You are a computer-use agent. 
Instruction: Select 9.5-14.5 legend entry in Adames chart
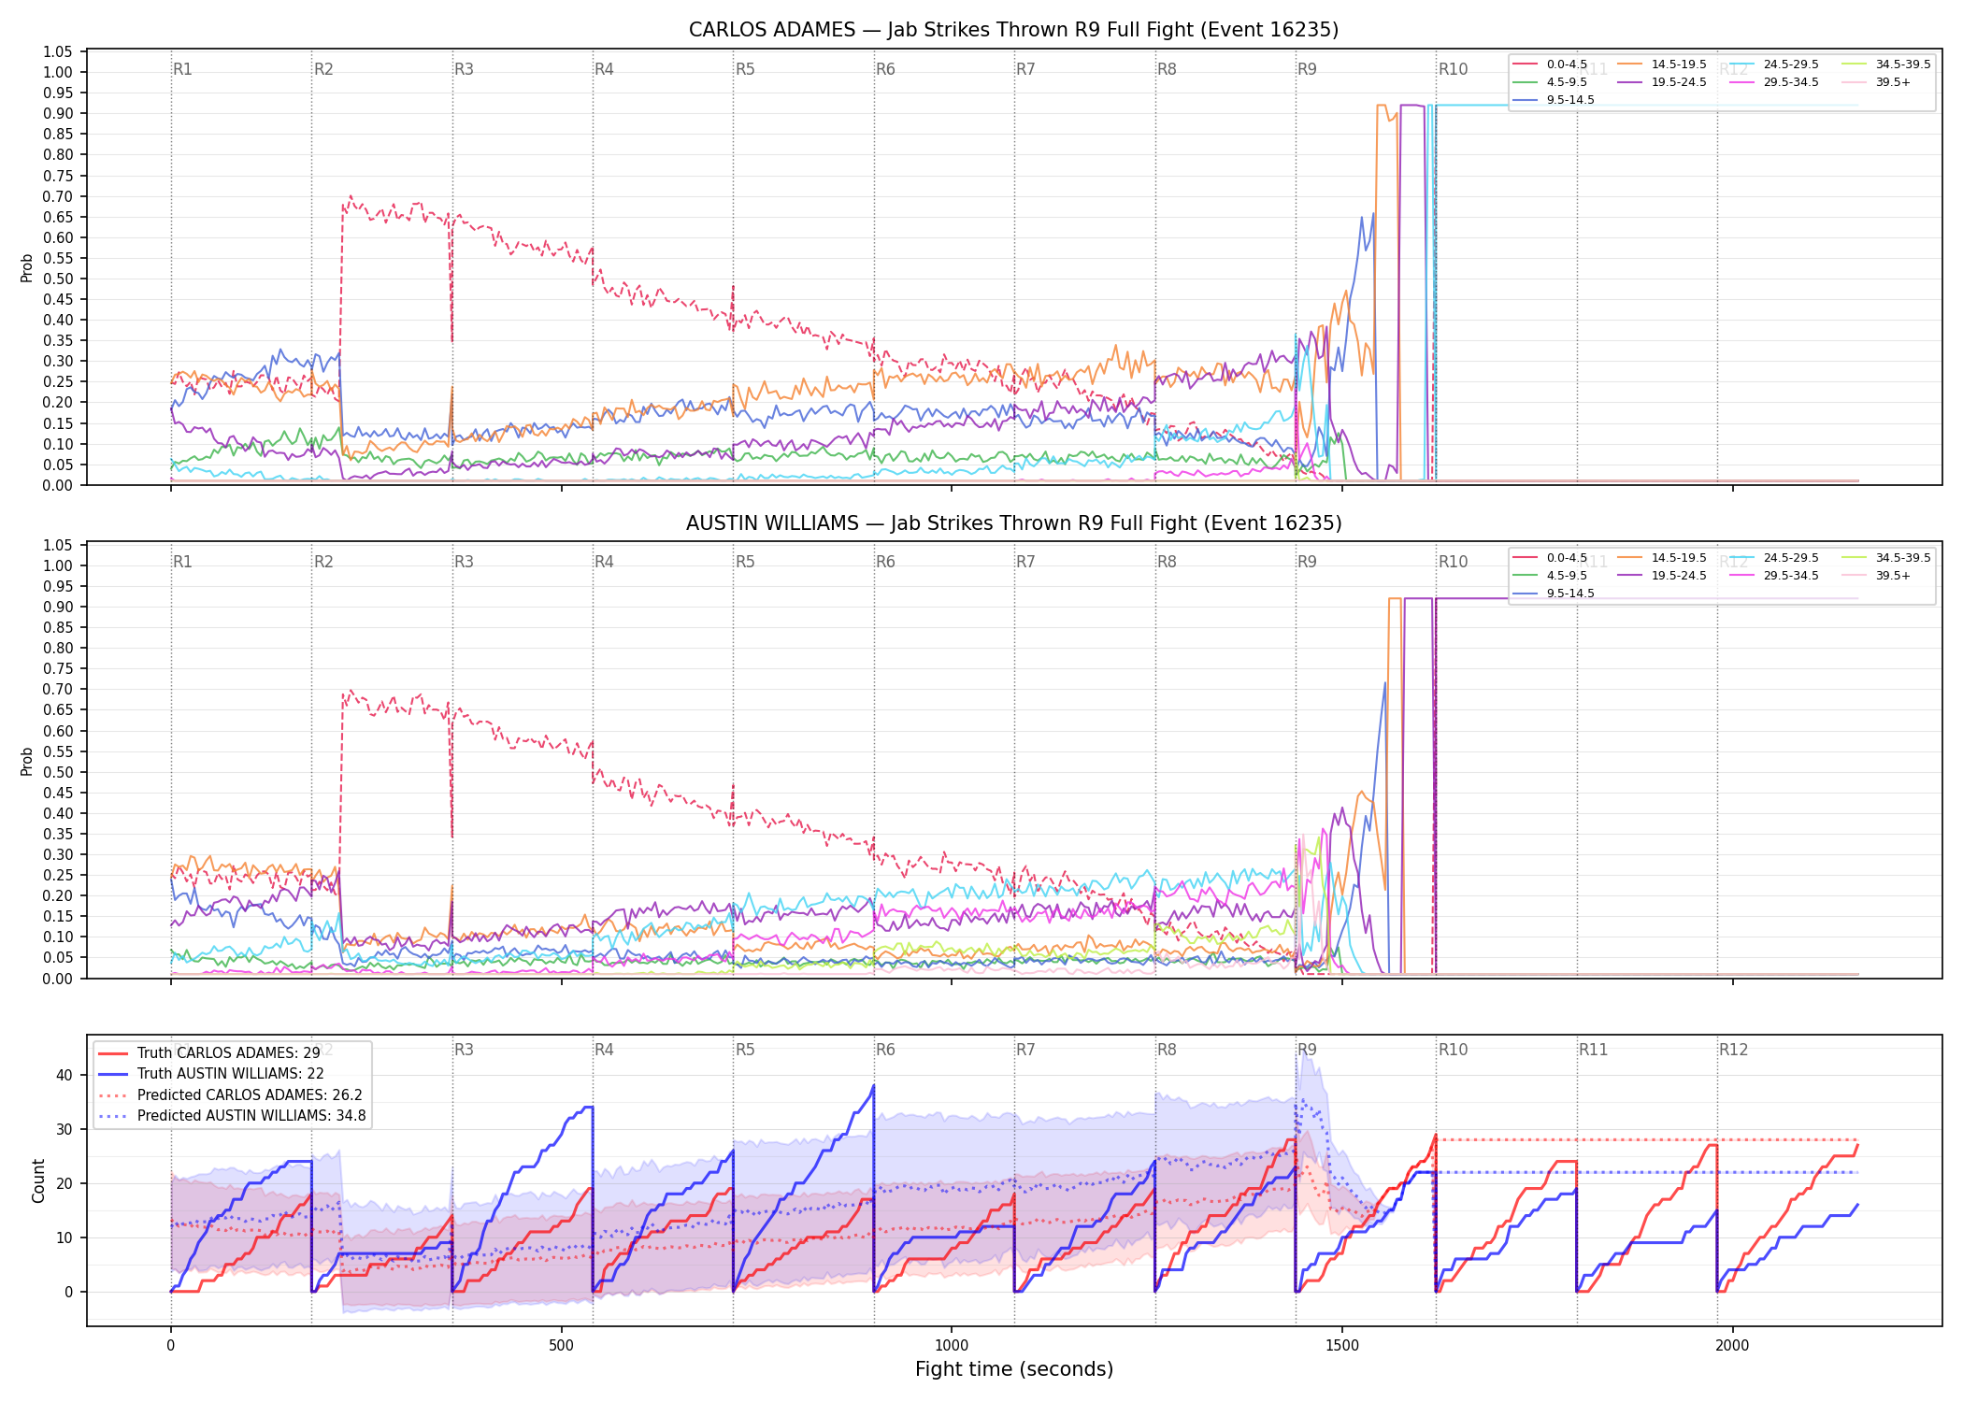[1555, 100]
